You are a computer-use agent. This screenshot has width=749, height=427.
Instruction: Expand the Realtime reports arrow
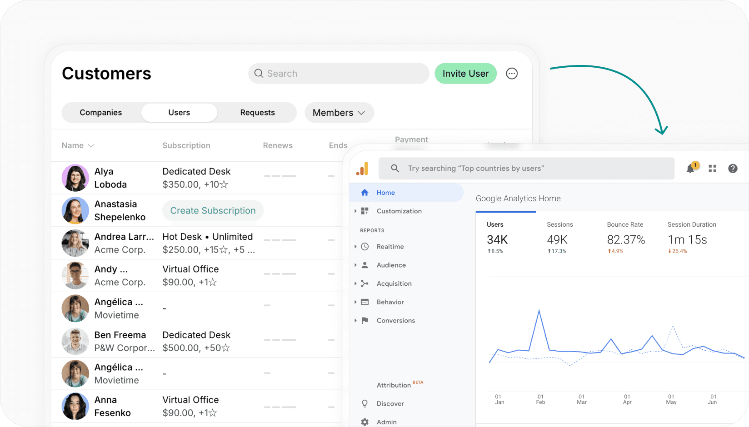point(355,247)
